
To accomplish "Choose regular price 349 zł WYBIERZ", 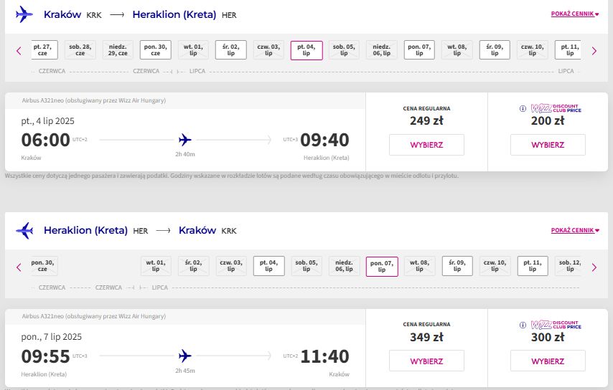I will (x=426, y=361).
